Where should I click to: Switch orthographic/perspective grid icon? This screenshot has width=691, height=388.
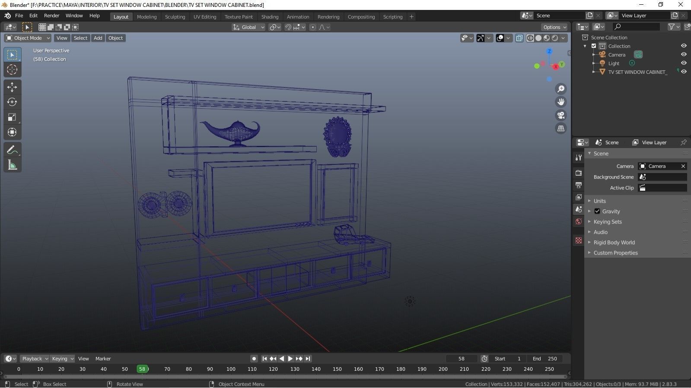pos(561,129)
